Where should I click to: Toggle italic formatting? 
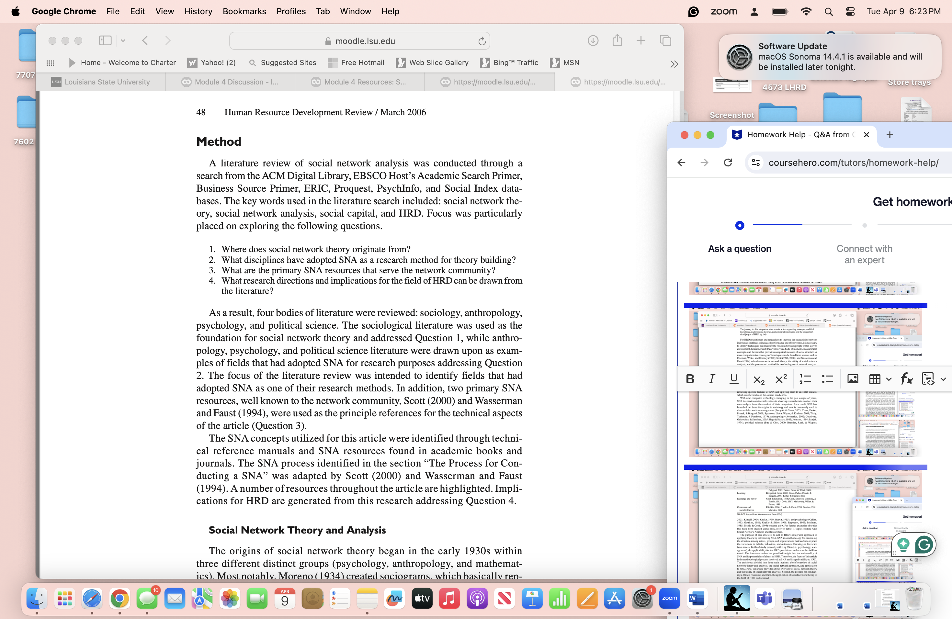point(712,379)
